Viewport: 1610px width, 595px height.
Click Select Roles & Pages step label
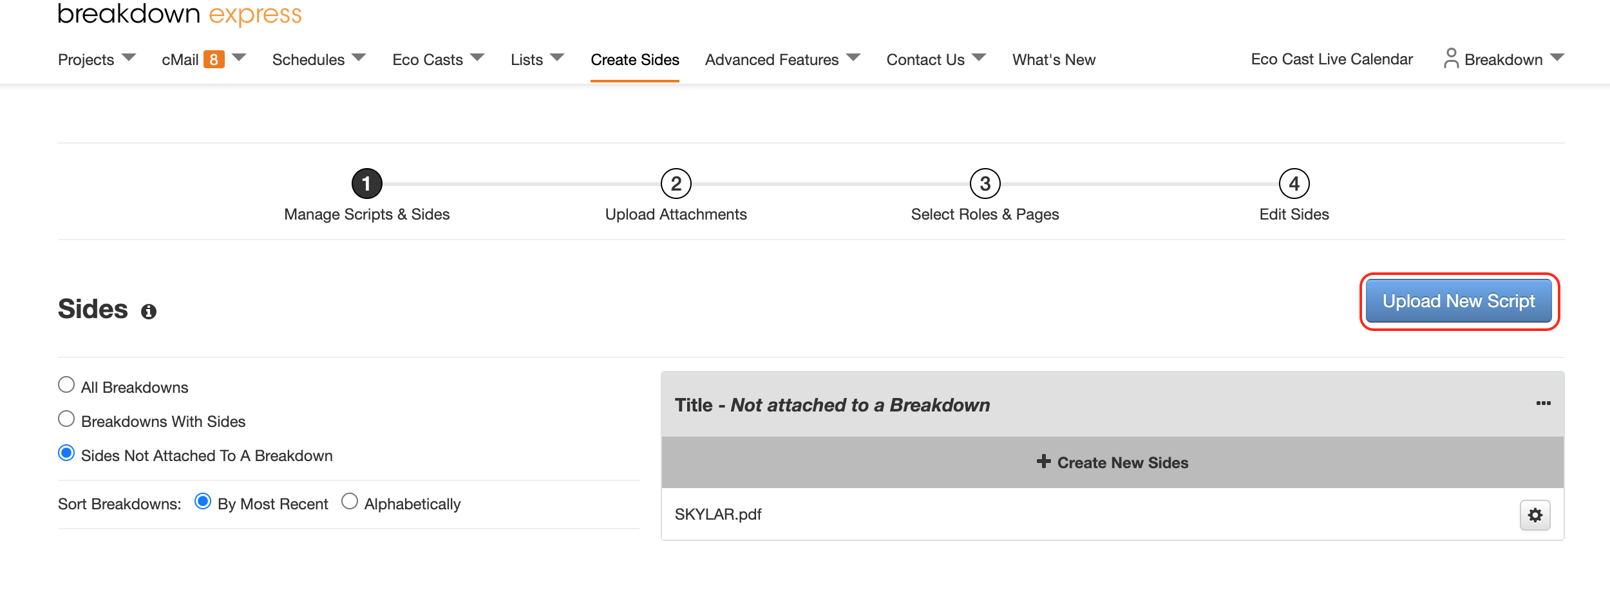(985, 214)
